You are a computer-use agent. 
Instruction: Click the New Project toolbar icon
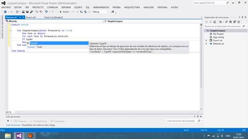[17, 12]
